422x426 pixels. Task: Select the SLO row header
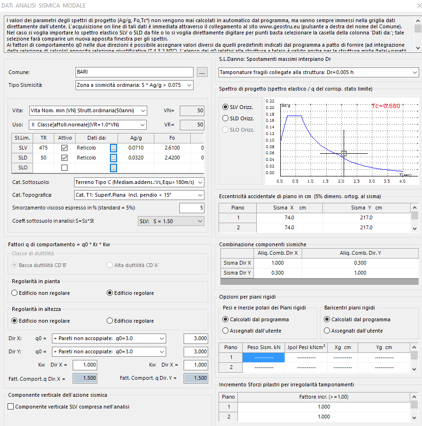coord(23,167)
